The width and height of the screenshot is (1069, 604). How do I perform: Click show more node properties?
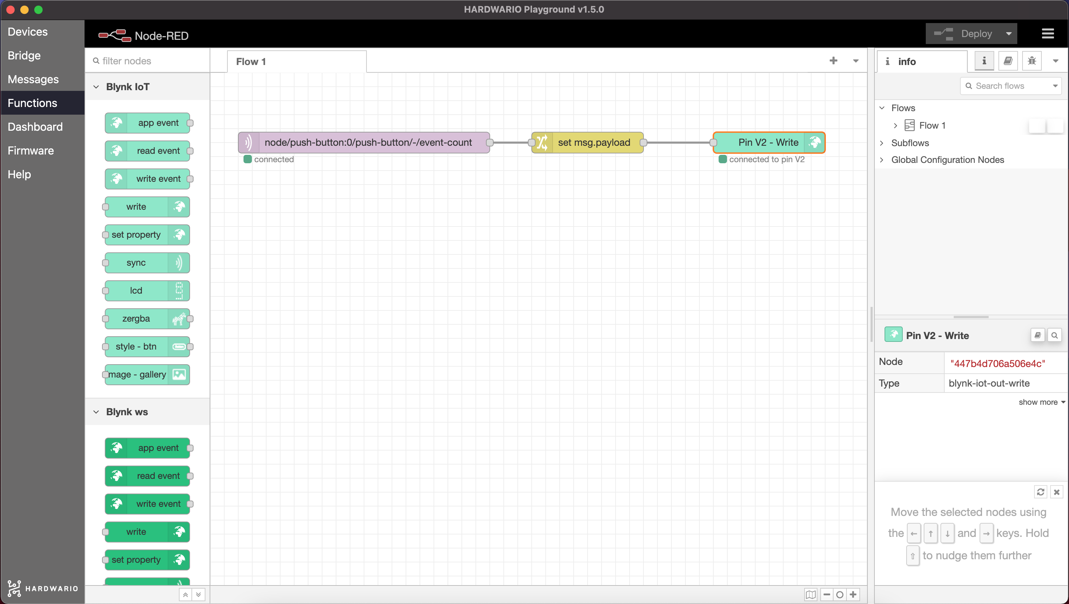coord(1042,402)
